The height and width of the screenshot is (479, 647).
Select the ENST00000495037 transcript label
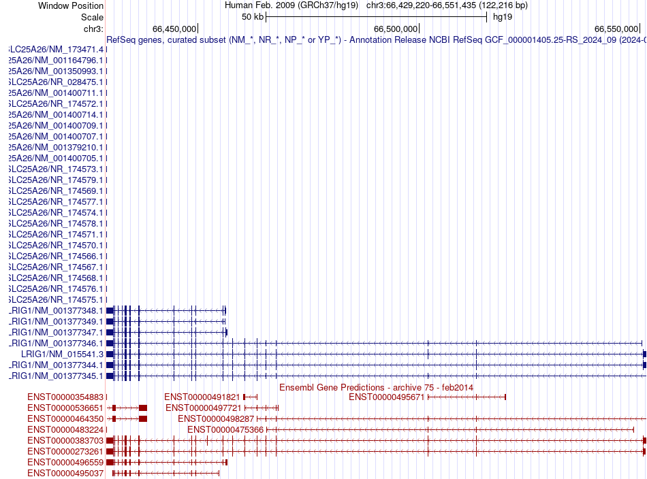65,474
